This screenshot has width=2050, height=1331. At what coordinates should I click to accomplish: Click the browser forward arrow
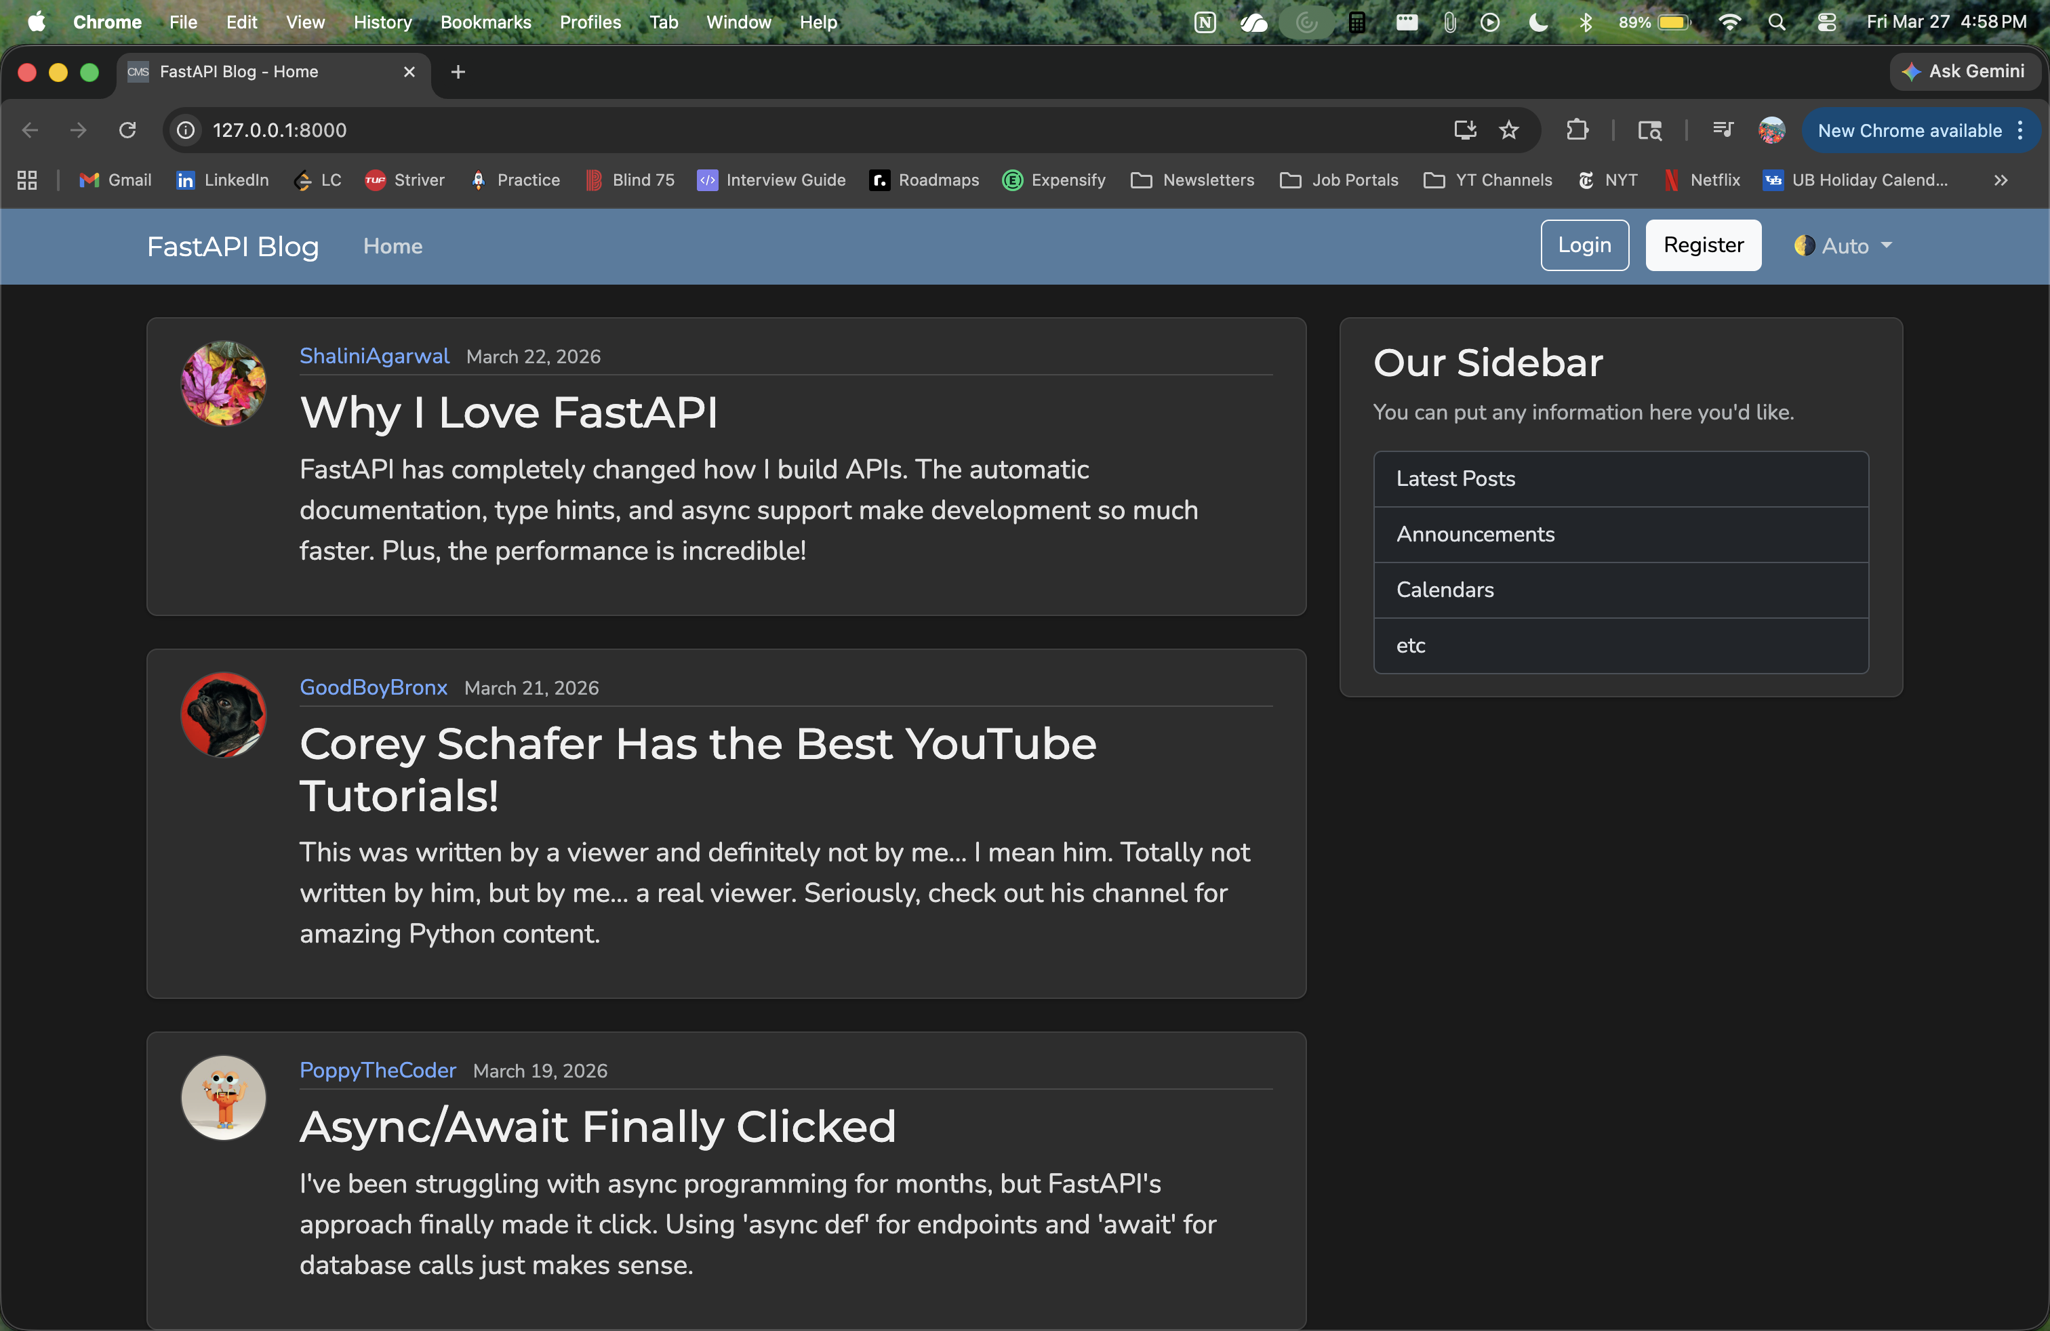pos(79,130)
